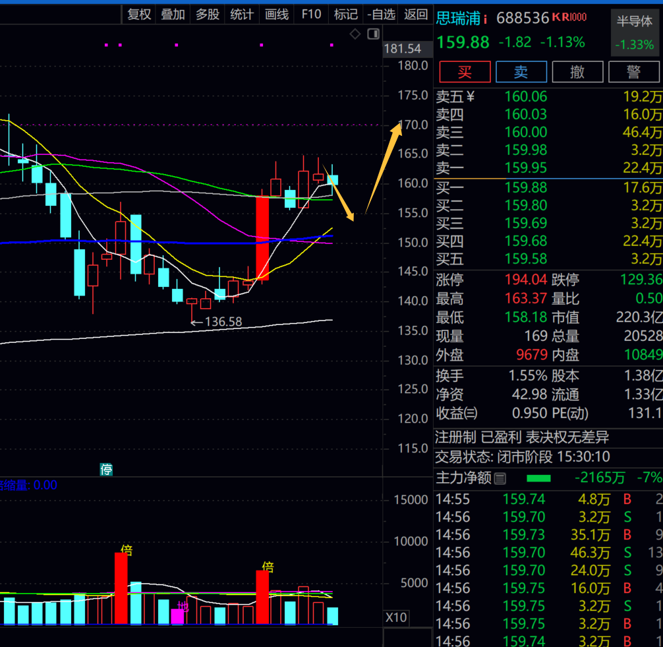Click the 倍 label above the tallest volume bar

tap(127, 550)
